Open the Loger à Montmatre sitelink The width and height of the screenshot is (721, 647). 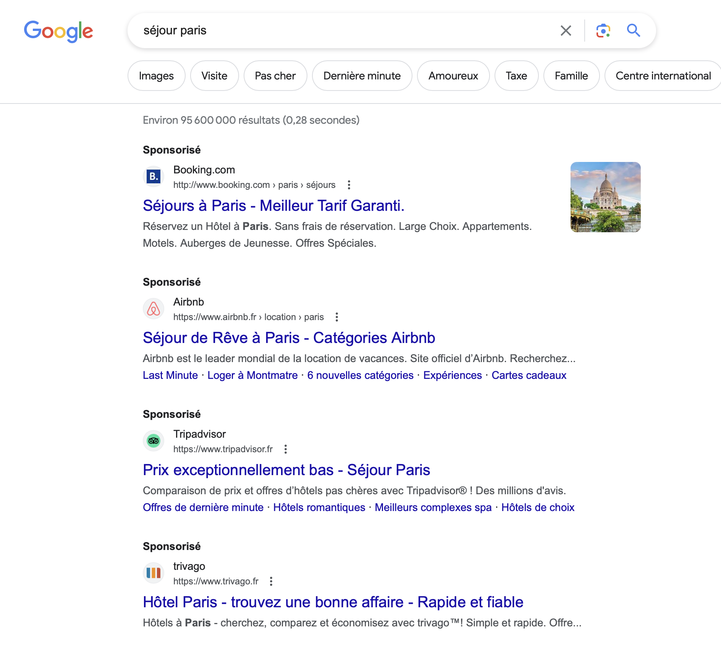pyautogui.click(x=252, y=375)
